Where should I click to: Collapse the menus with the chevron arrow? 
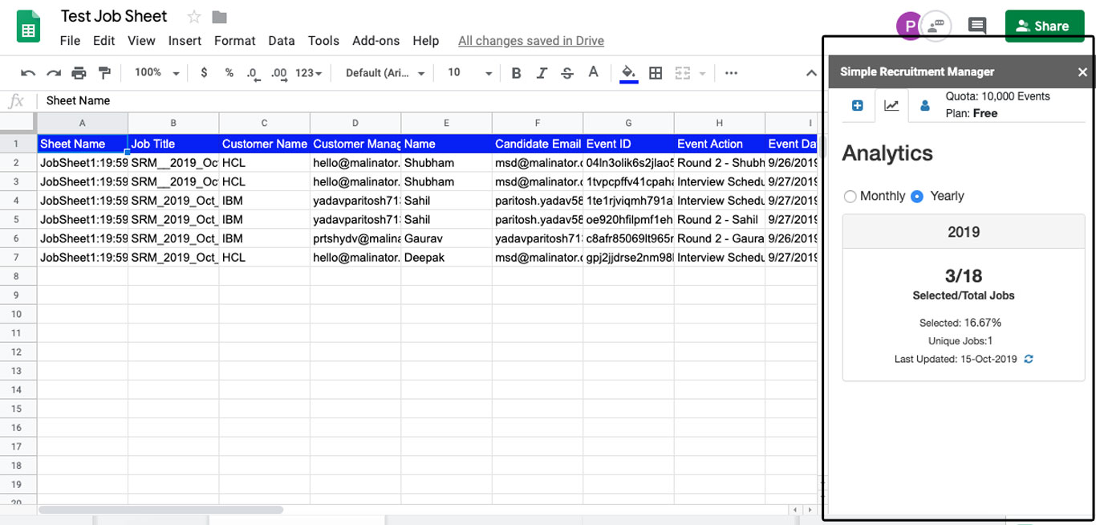click(x=811, y=73)
